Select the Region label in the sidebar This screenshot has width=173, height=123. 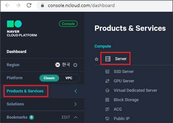coord(13,65)
